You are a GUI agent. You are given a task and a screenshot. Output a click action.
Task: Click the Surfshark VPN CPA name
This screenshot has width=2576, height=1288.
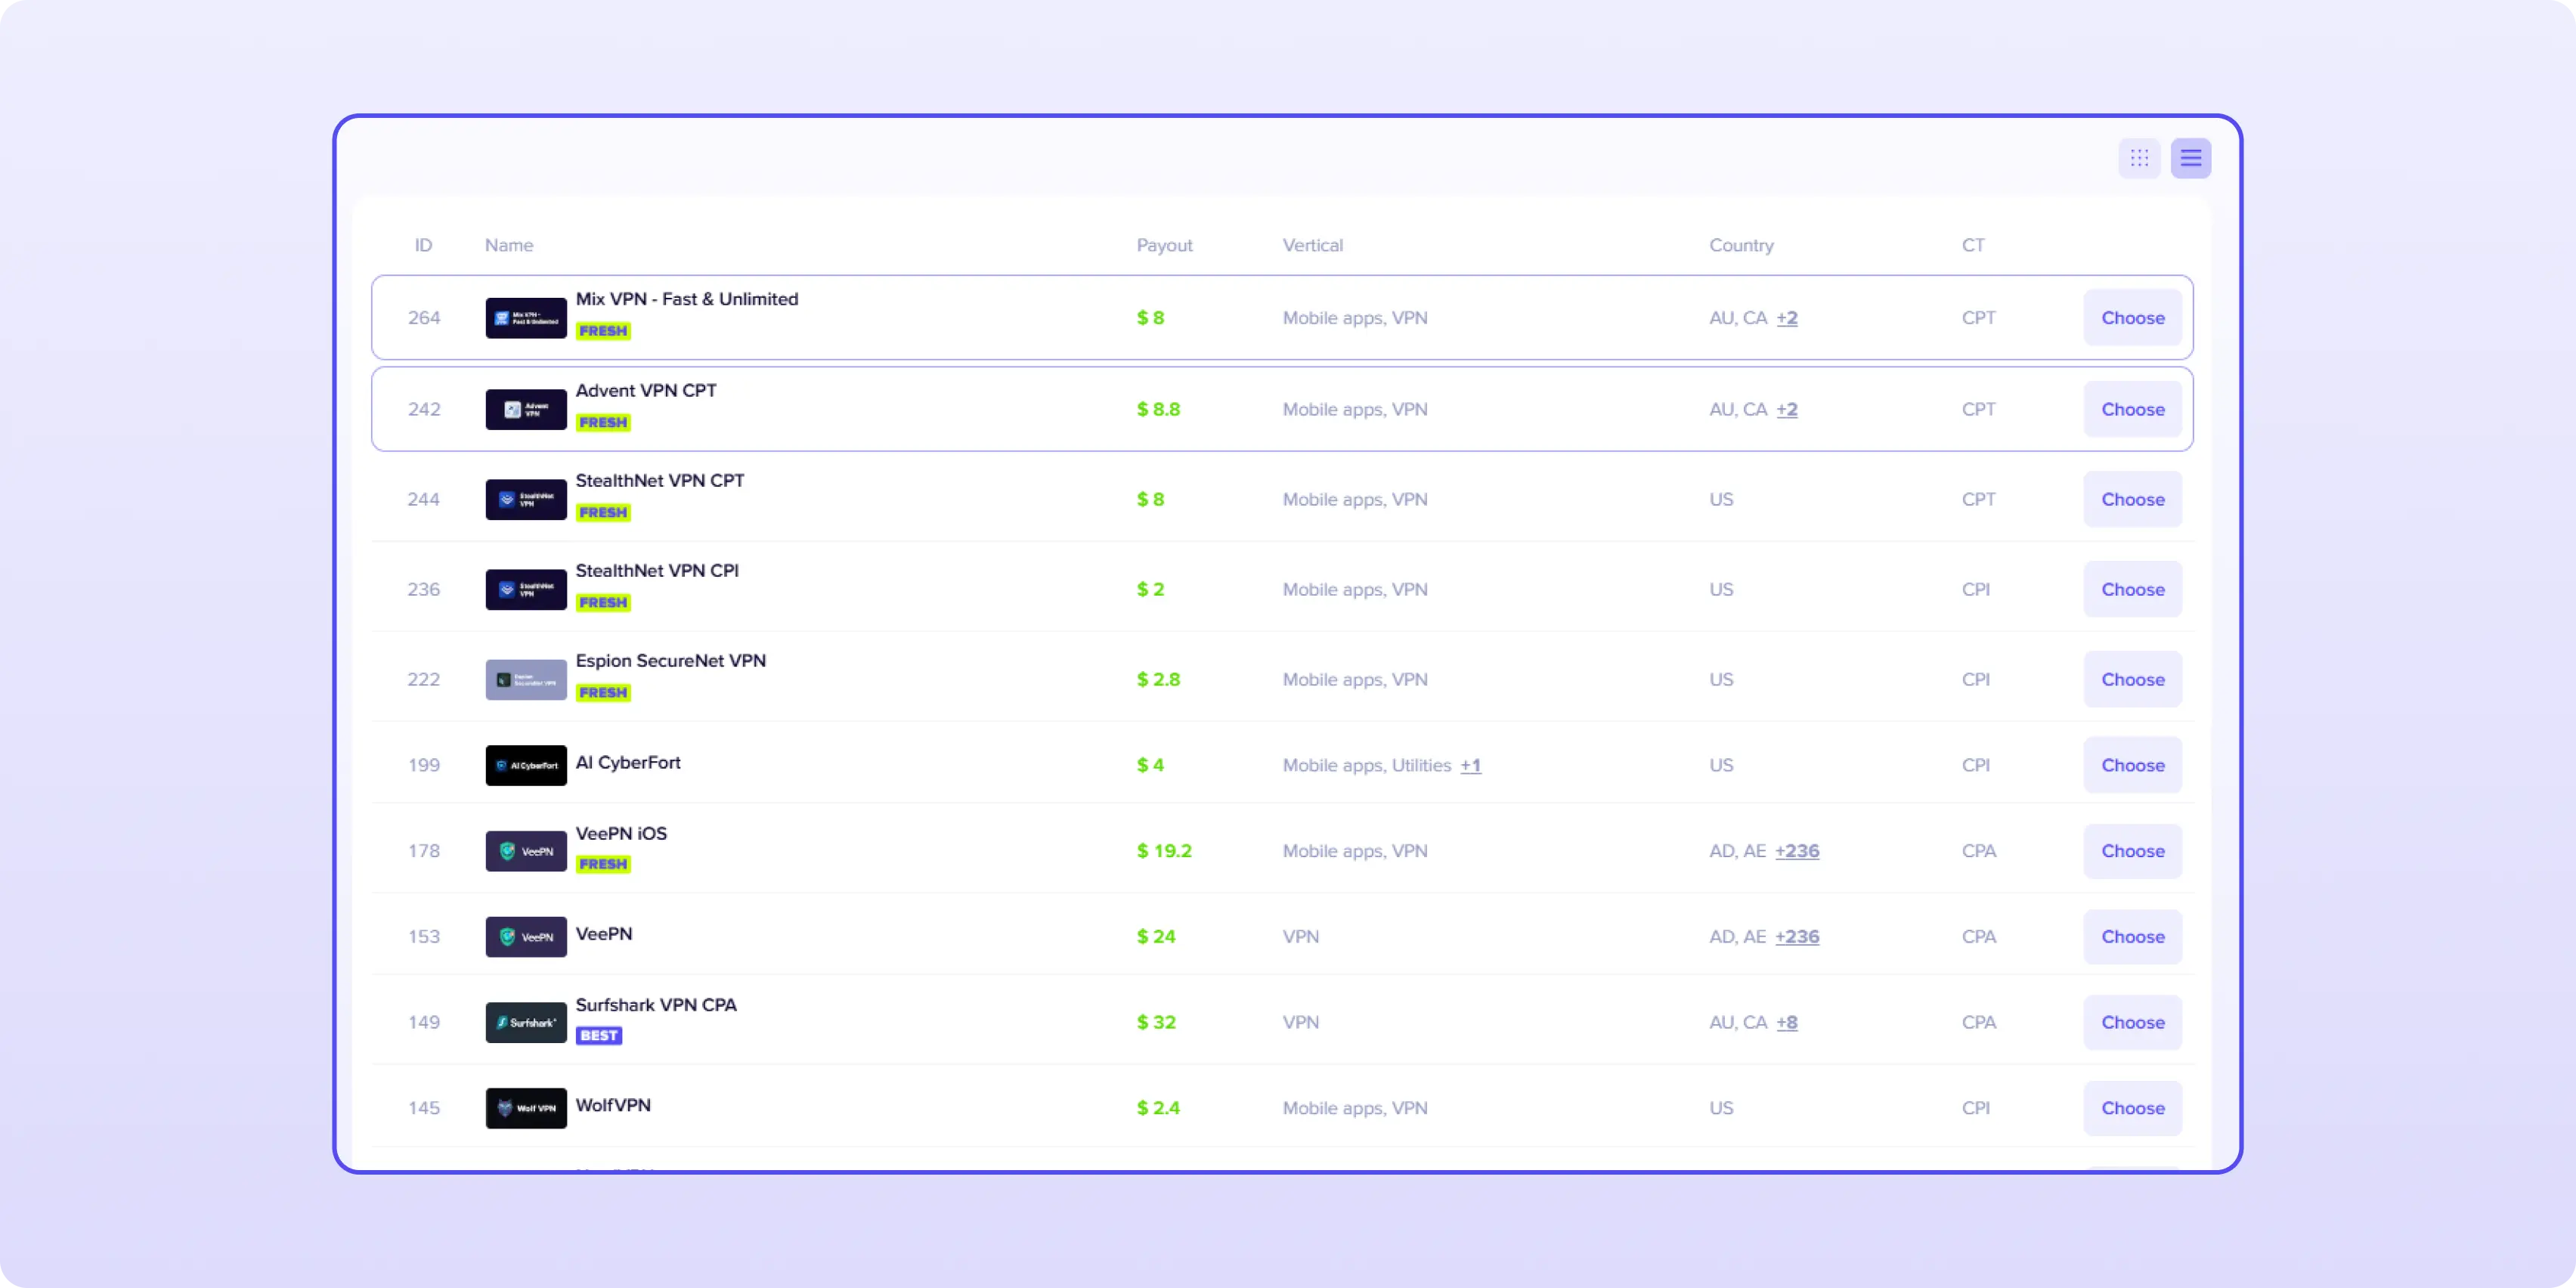pos(656,1004)
